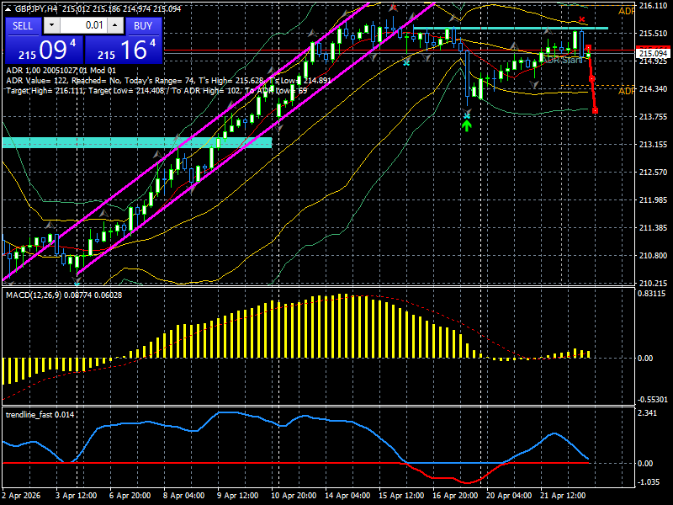Click the '2 Apr 2026' date label
The width and height of the screenshot is (673, 505).
tap(22, 495)
